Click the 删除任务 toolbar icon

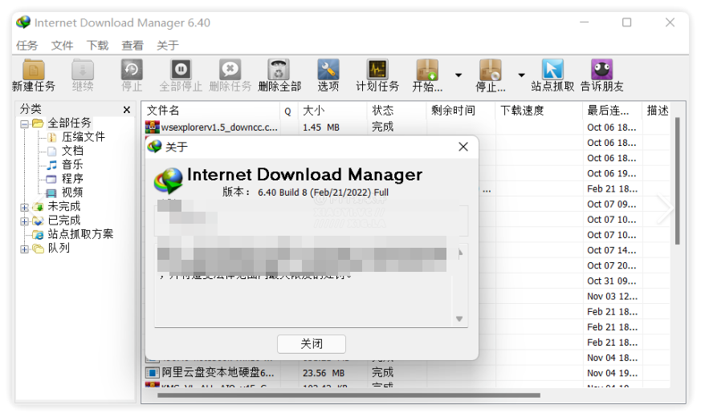[230, 70]
